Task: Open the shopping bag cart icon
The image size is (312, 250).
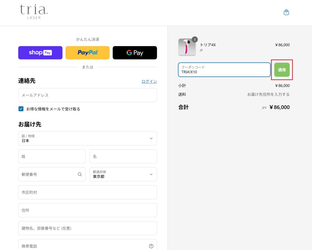Action: point(286,12)
